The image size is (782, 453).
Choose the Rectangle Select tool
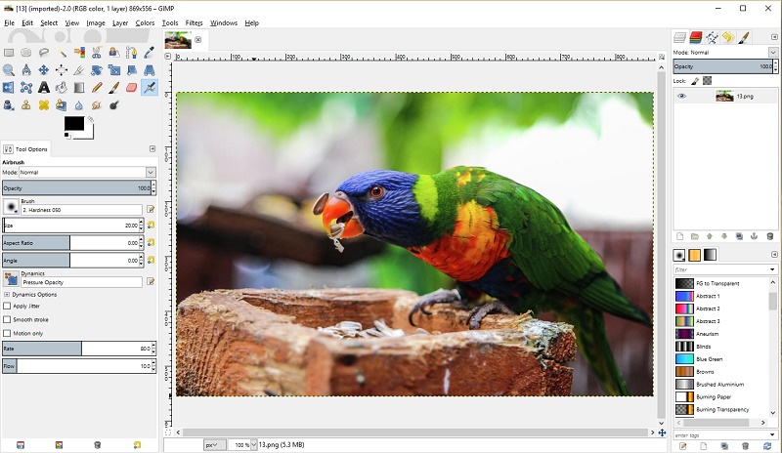click(9, 53)
